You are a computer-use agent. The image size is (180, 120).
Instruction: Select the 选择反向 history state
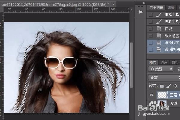tap(163, 43)
